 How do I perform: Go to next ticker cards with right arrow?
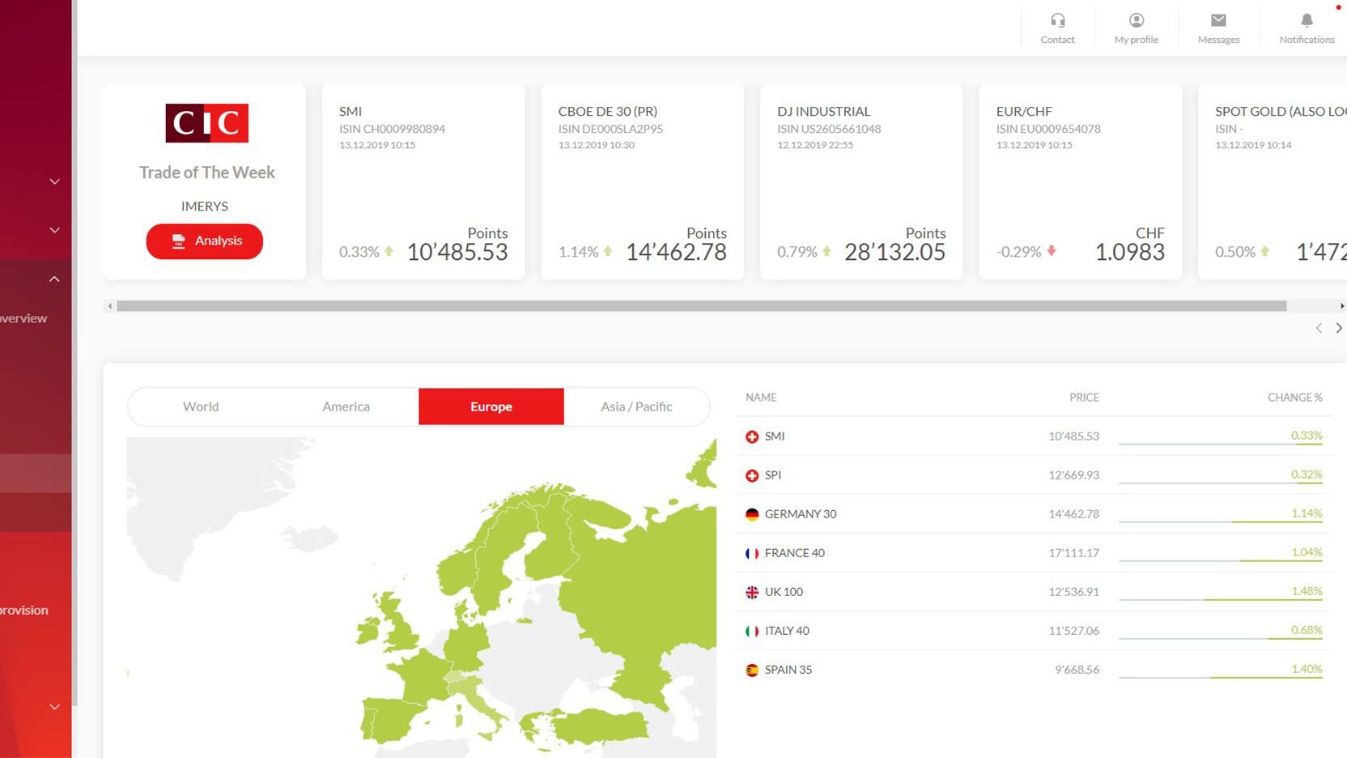(x=1338, y=328)
